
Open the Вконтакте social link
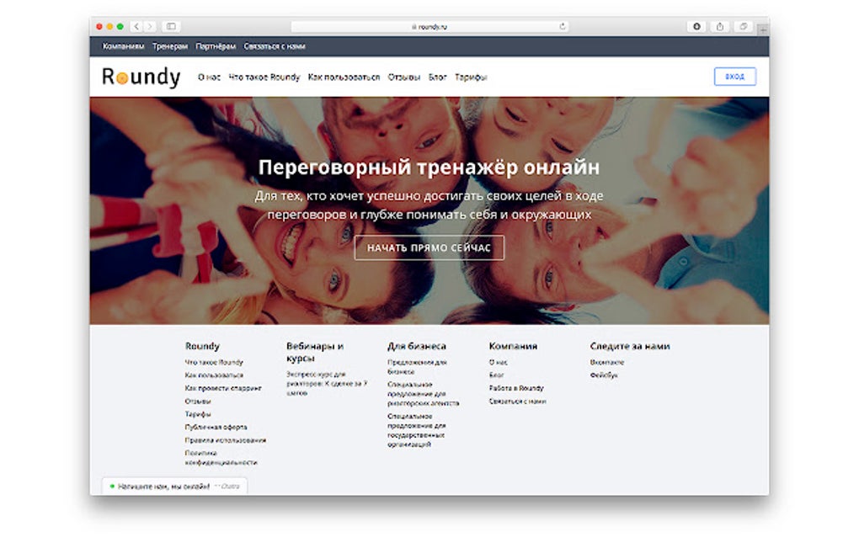click(607, 363)
